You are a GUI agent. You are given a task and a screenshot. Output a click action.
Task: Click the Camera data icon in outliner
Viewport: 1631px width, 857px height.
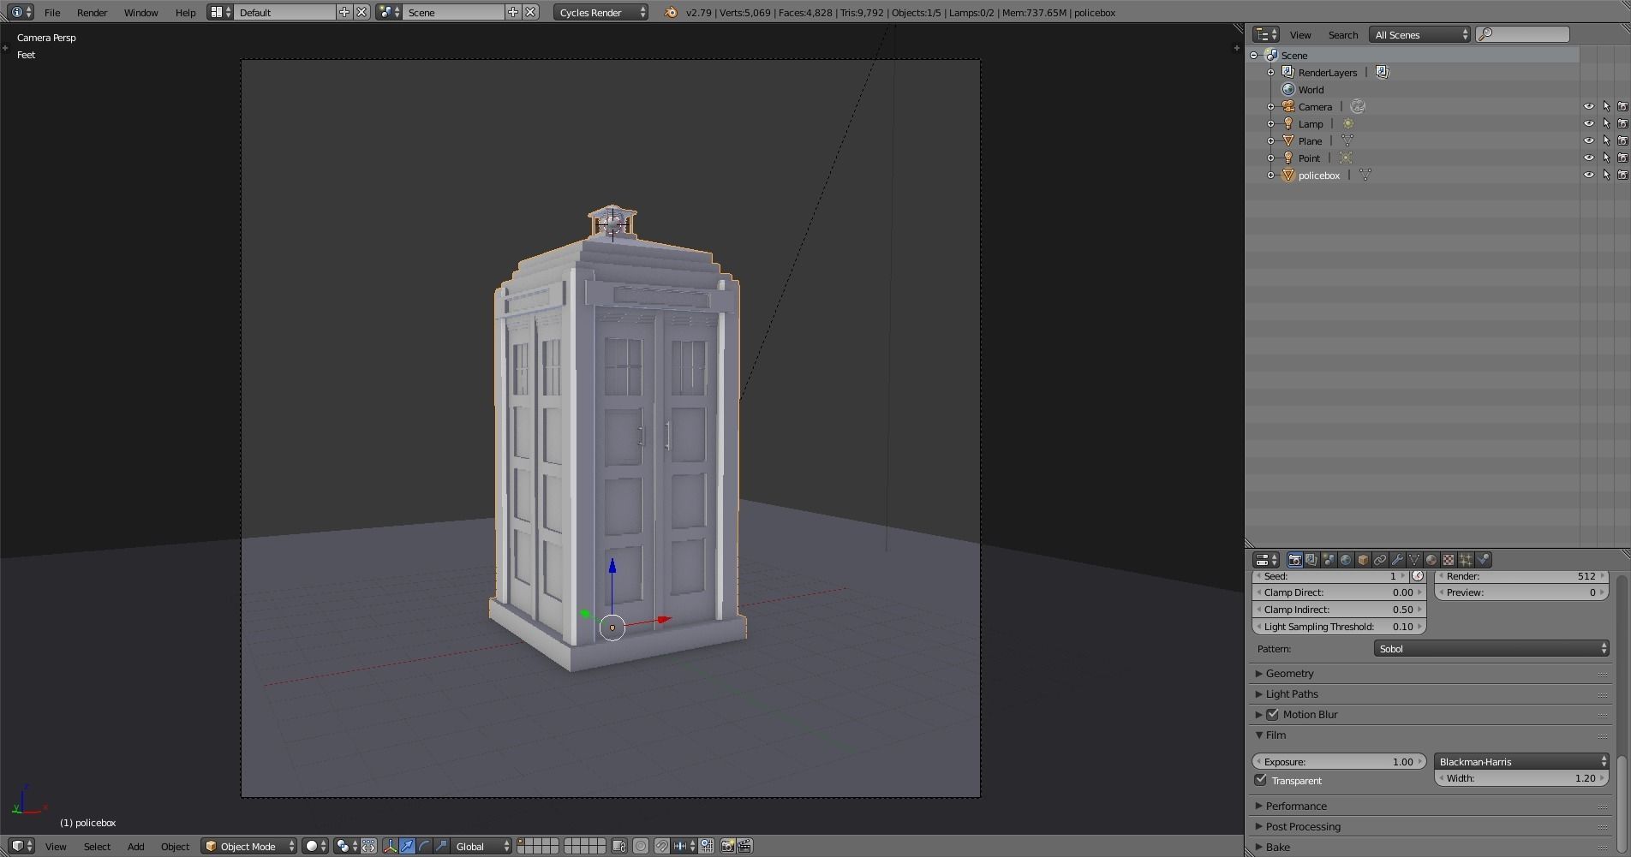[1358, 107]
